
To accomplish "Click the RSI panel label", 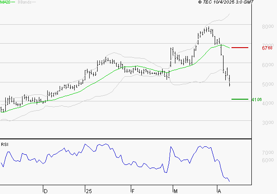I will [x=4, y=145].
